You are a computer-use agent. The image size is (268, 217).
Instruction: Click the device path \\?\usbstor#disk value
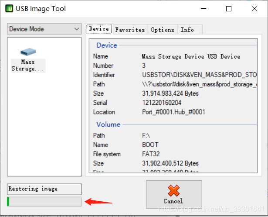[x=199, y=84]
